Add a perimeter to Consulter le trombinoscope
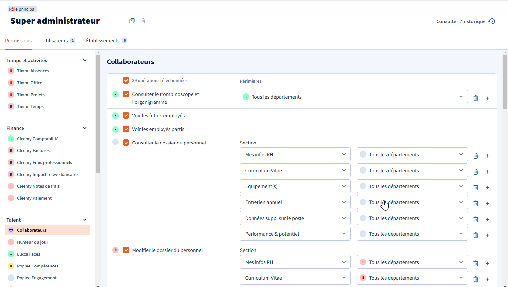 pyautogui.click(x=487, y=98)
